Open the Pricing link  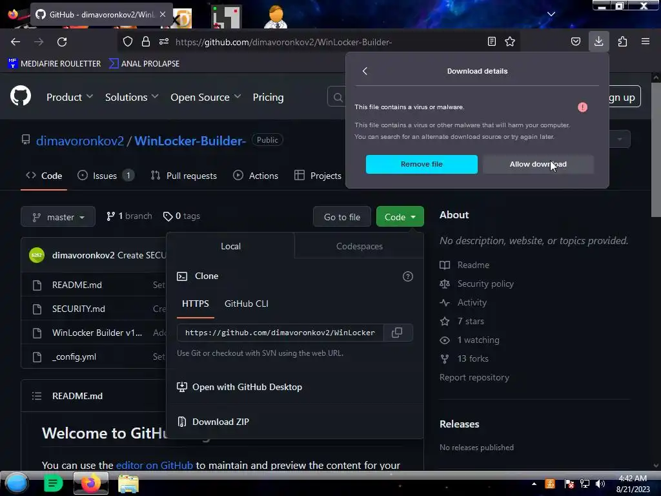click(x=268, y=97)
